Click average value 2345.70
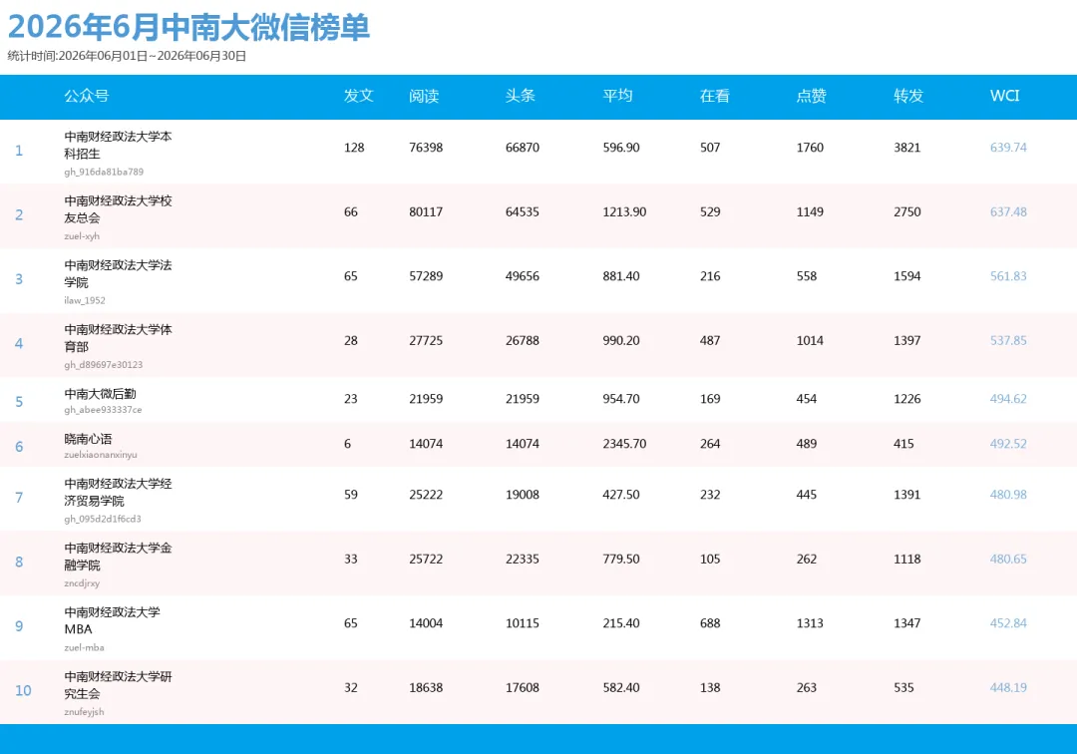The image size is (1077, 754). (x=624, y=444)
